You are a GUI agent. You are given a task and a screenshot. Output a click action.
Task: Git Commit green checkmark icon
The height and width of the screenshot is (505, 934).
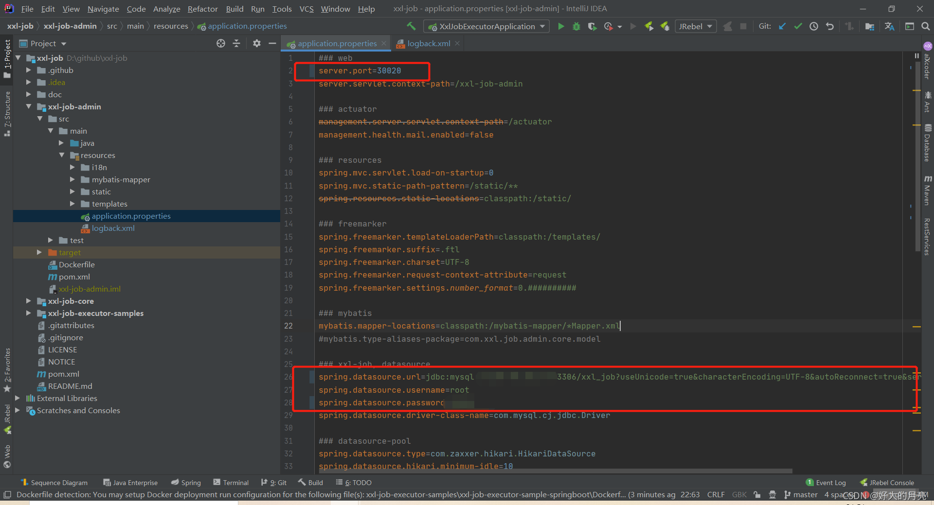(x=798, y=26)
